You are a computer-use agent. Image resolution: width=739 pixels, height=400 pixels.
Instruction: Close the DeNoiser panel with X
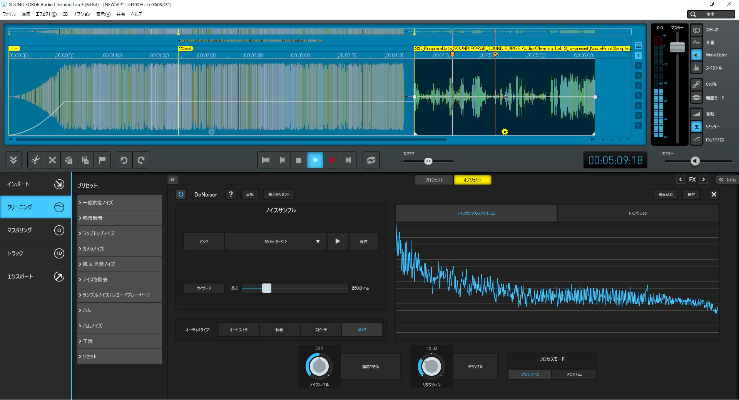point(714,194)
